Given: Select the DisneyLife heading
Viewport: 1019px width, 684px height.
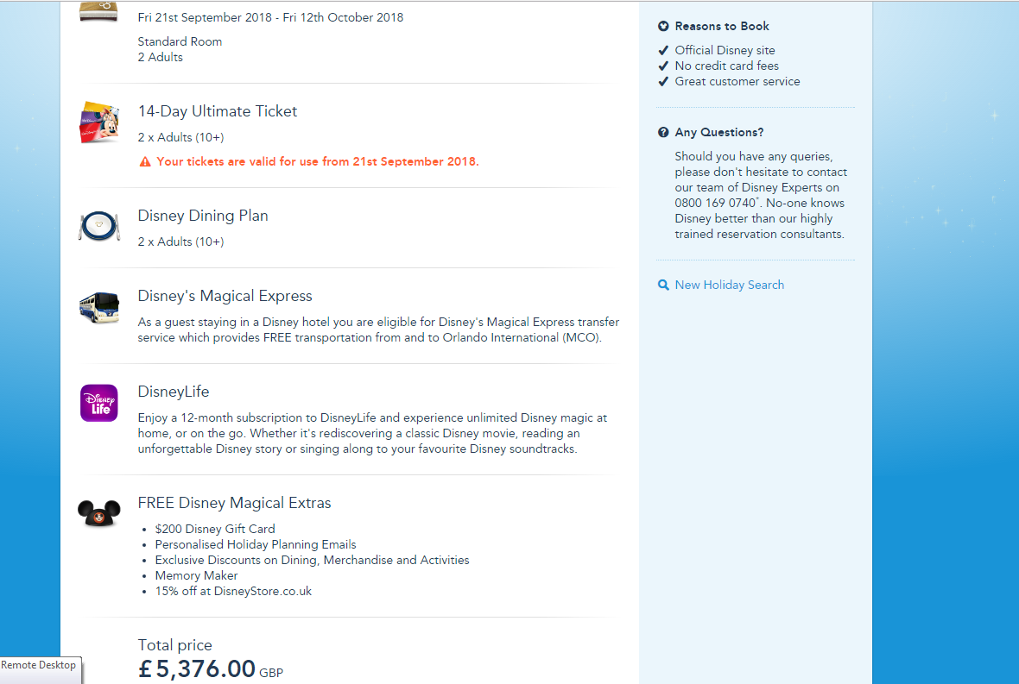Looking at the screenshot, I should click(174, 392).
